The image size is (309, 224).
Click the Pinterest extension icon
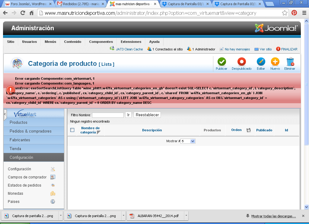pos(294,13)
